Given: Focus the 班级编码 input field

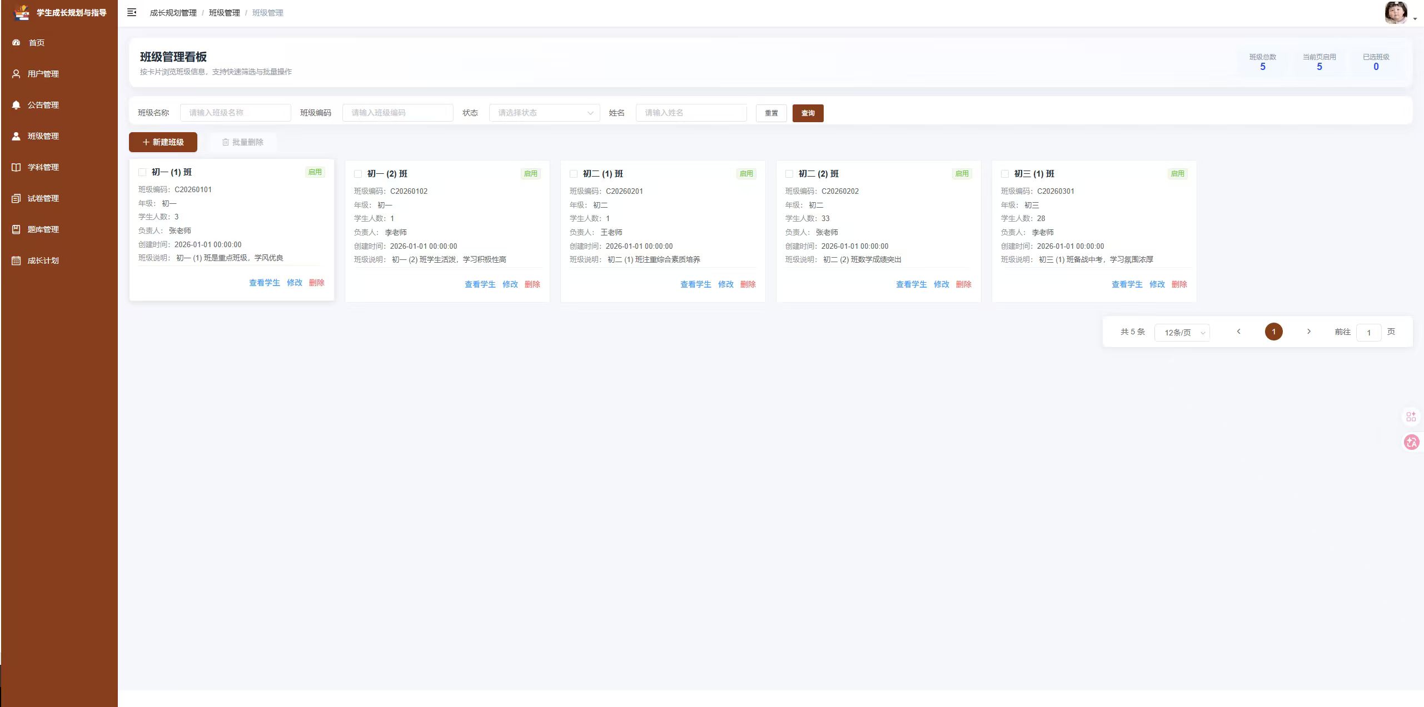Looking at the screenshot, I should tap(397, 113).
